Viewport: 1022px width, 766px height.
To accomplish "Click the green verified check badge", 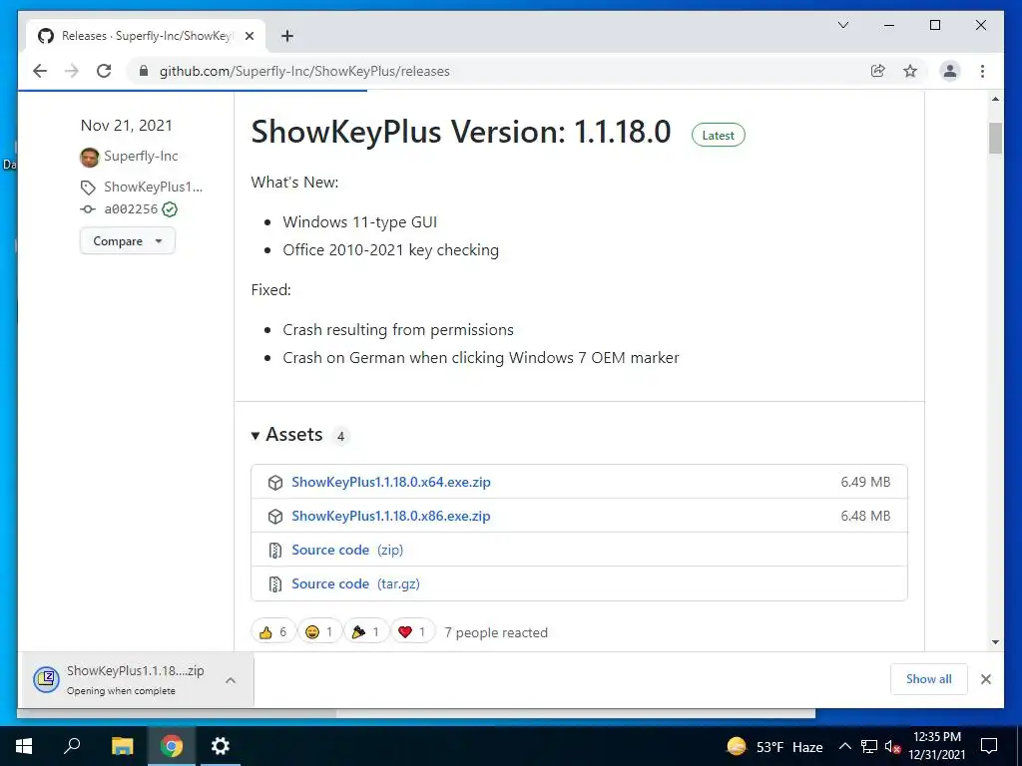I will tap(170, 209).
